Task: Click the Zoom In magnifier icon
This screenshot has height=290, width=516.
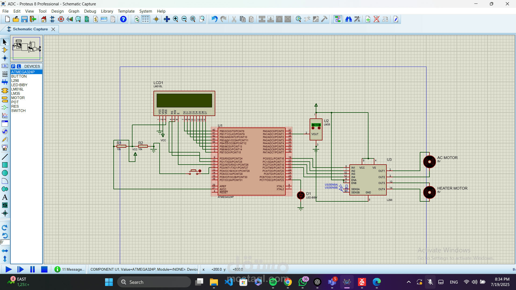Action: point(175,19)
